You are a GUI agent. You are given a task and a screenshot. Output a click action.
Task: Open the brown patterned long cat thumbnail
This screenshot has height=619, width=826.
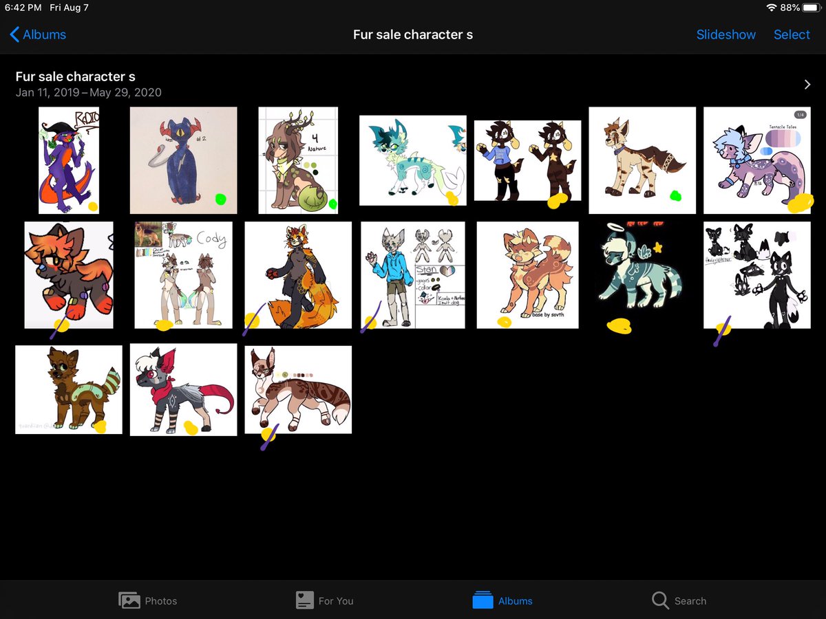click(x=298, y=389)
